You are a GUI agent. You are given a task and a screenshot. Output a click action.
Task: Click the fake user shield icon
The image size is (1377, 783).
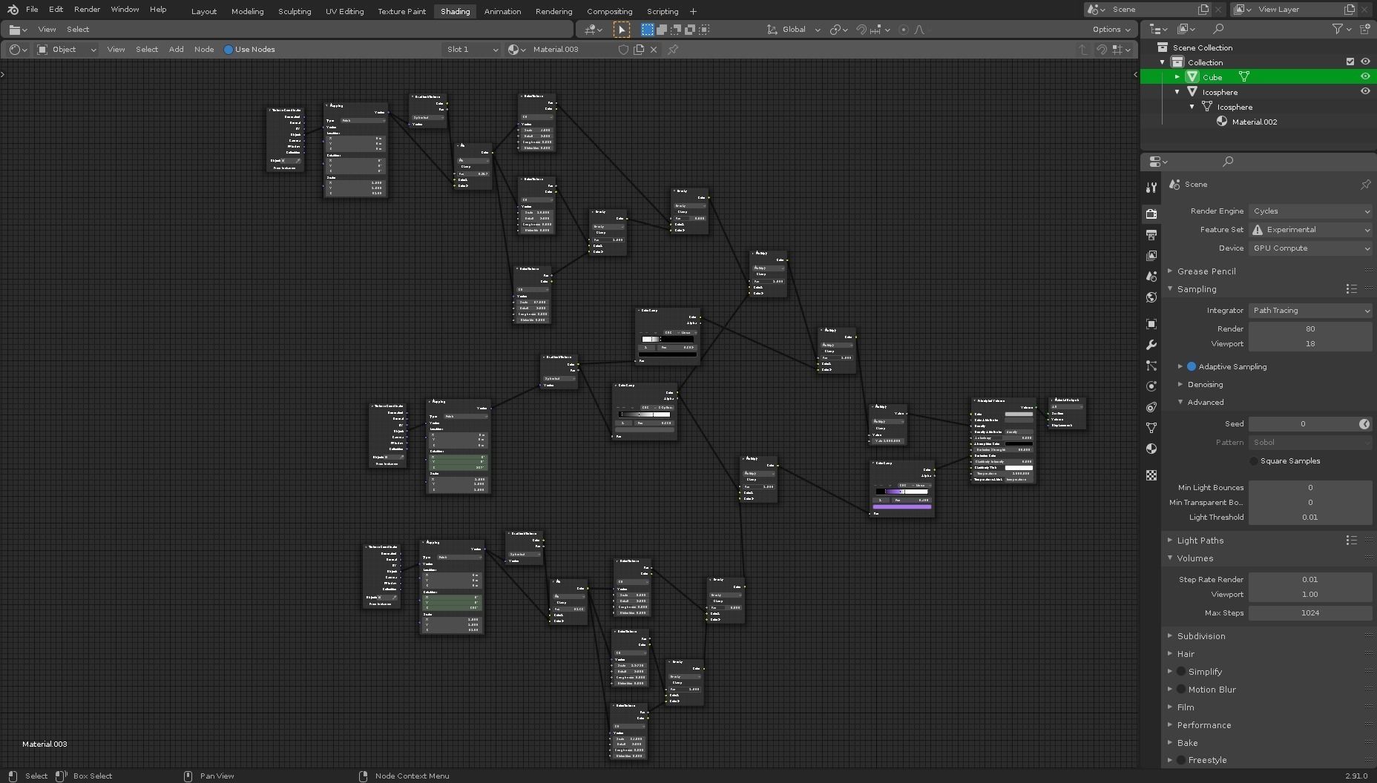[x=623, y=50]
